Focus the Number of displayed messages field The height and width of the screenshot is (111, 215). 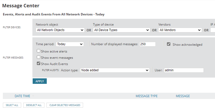(147, 44)
